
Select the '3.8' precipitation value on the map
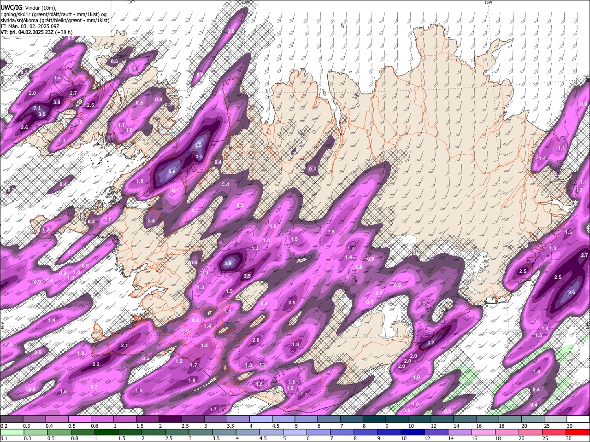(171, 171)
